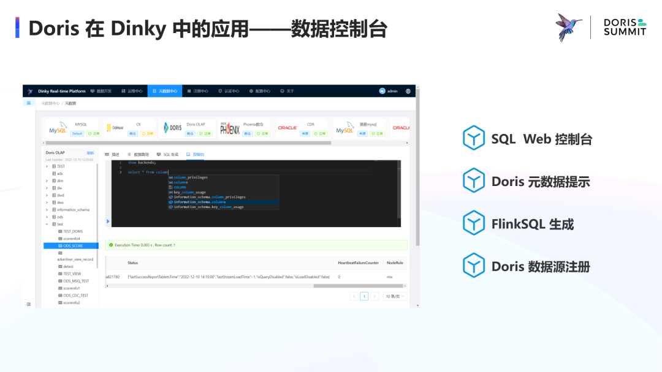Open the 运维中心 menu item

click(x=132, y=91)
